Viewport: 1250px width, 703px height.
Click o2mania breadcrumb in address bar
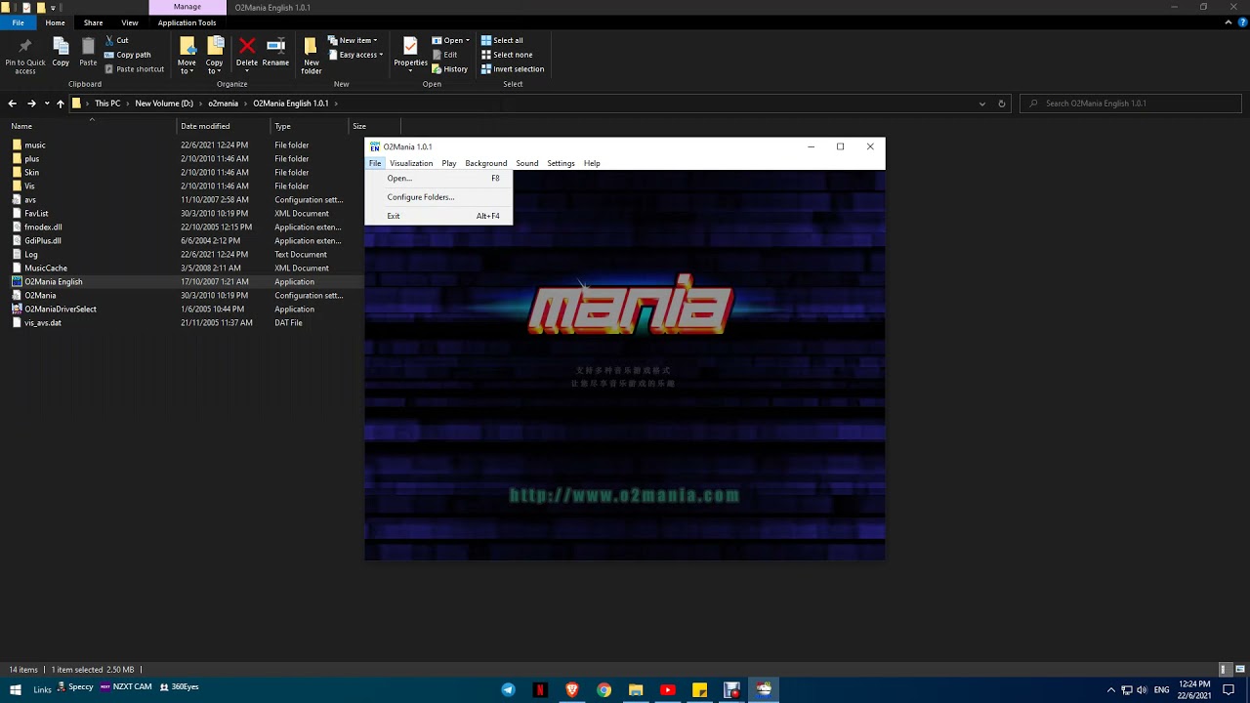tap(223, 103)
